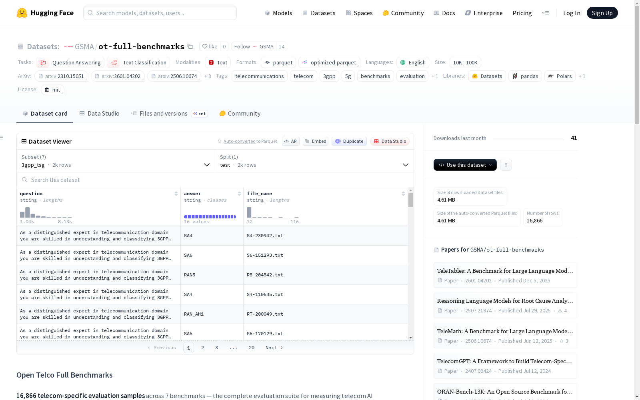
Task: Open Spaces in the top navigation
Action: tap(359, 13)
